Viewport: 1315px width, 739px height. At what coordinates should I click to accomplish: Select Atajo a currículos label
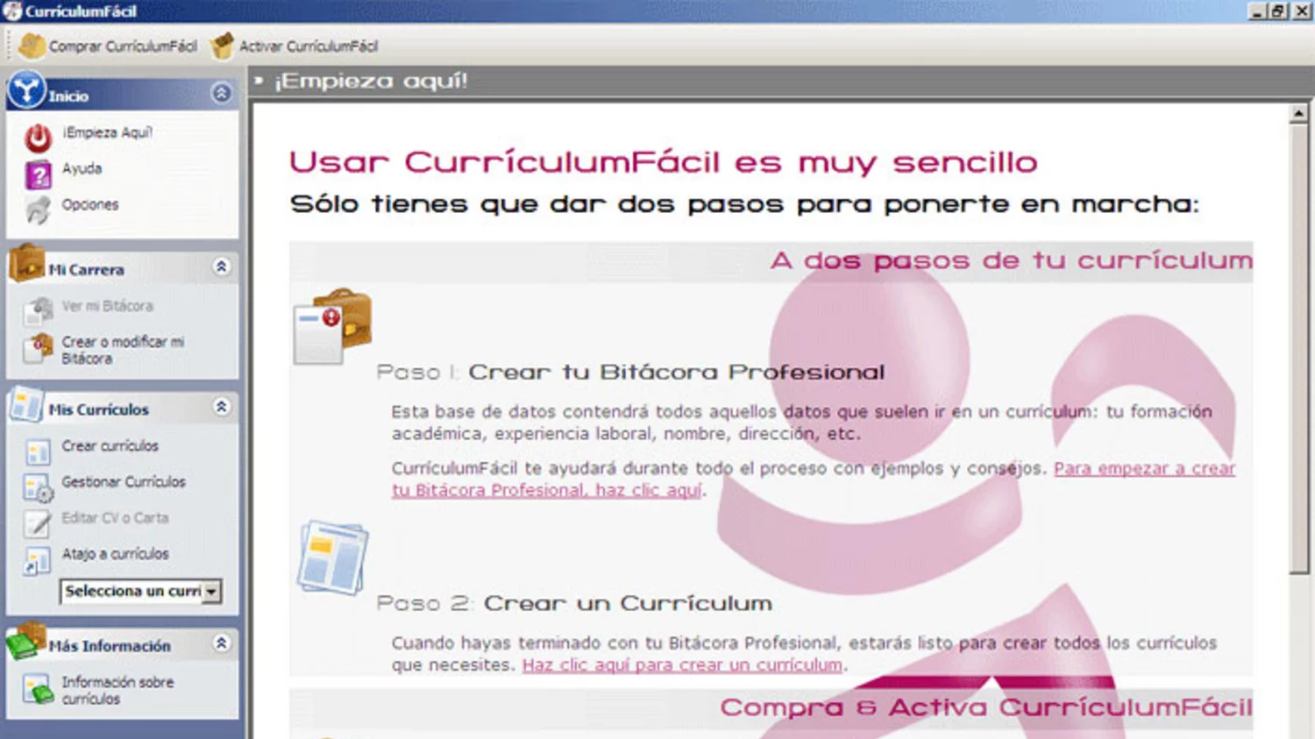point(115,554)
